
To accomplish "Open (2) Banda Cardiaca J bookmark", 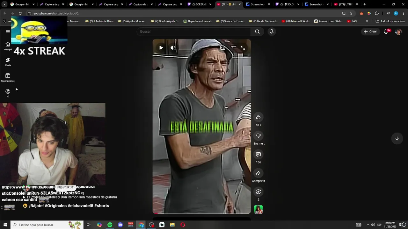I will coord(263,21).
